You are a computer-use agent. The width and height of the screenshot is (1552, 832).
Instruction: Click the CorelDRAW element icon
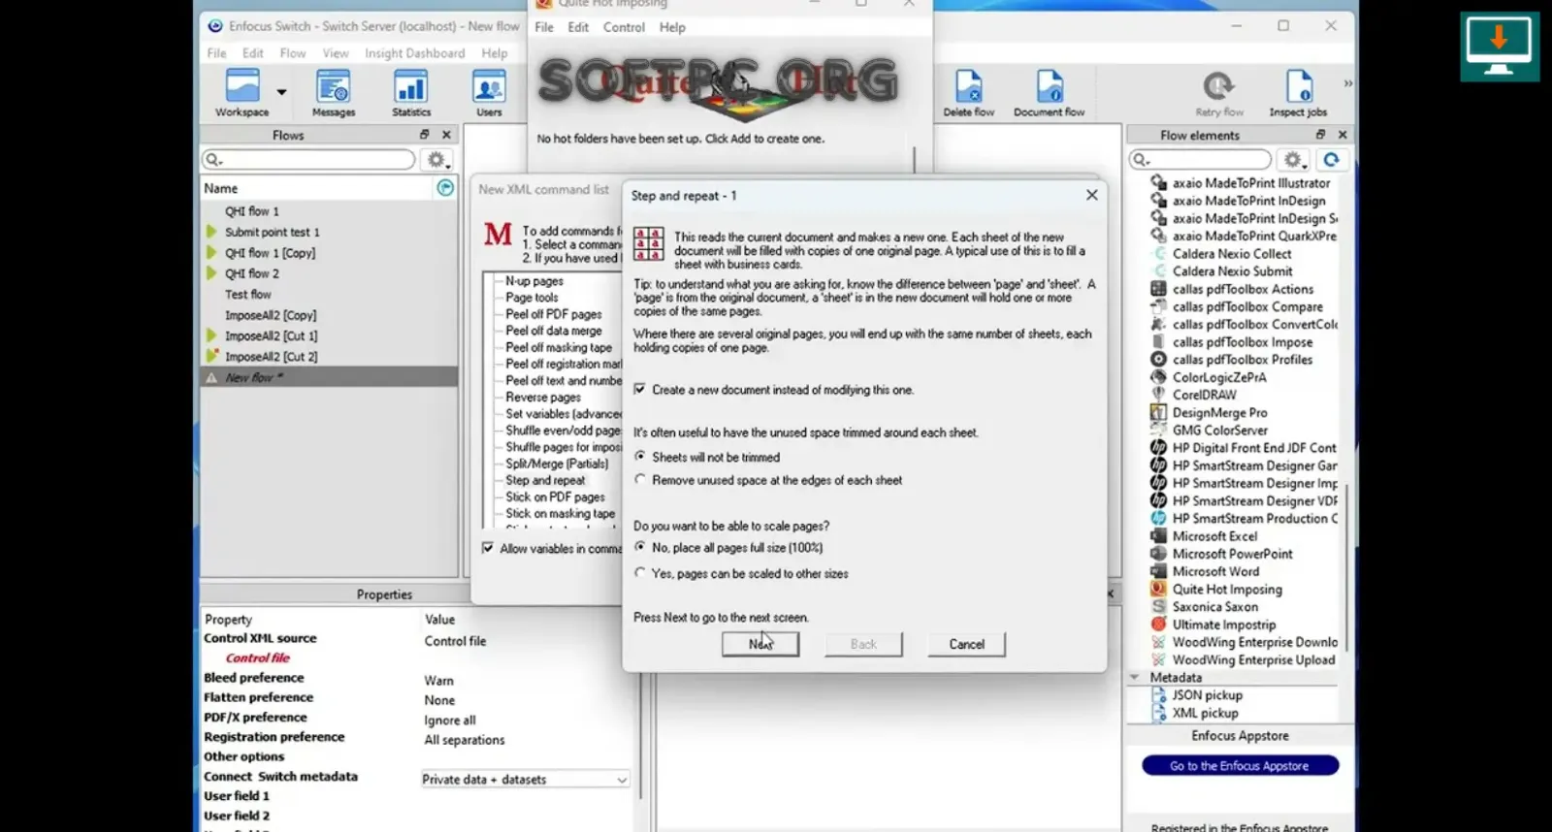pyautogui.click(x=1158, y=395)
